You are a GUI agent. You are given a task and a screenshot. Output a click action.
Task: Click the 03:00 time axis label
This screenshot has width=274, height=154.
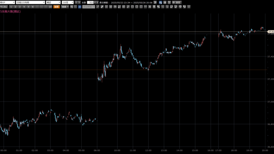pyautogui.click(x=51, y=150)
